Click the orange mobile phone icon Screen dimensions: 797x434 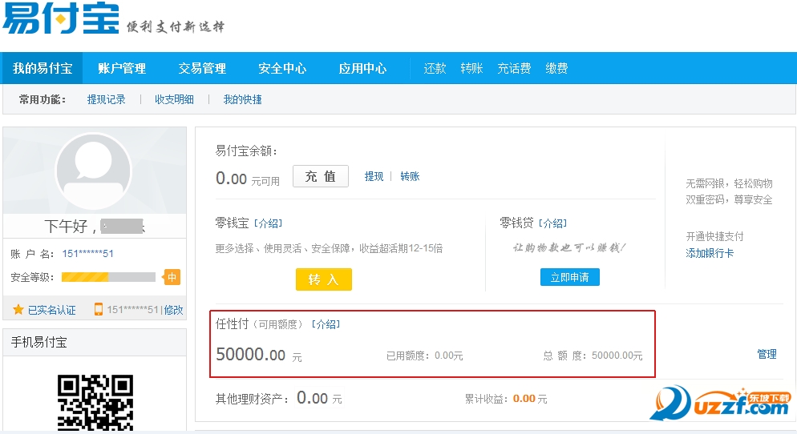(99, 309)
